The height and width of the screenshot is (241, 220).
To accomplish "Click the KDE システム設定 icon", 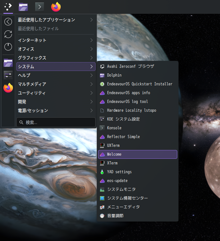I will pyautogui.click(x=102, y=119).
